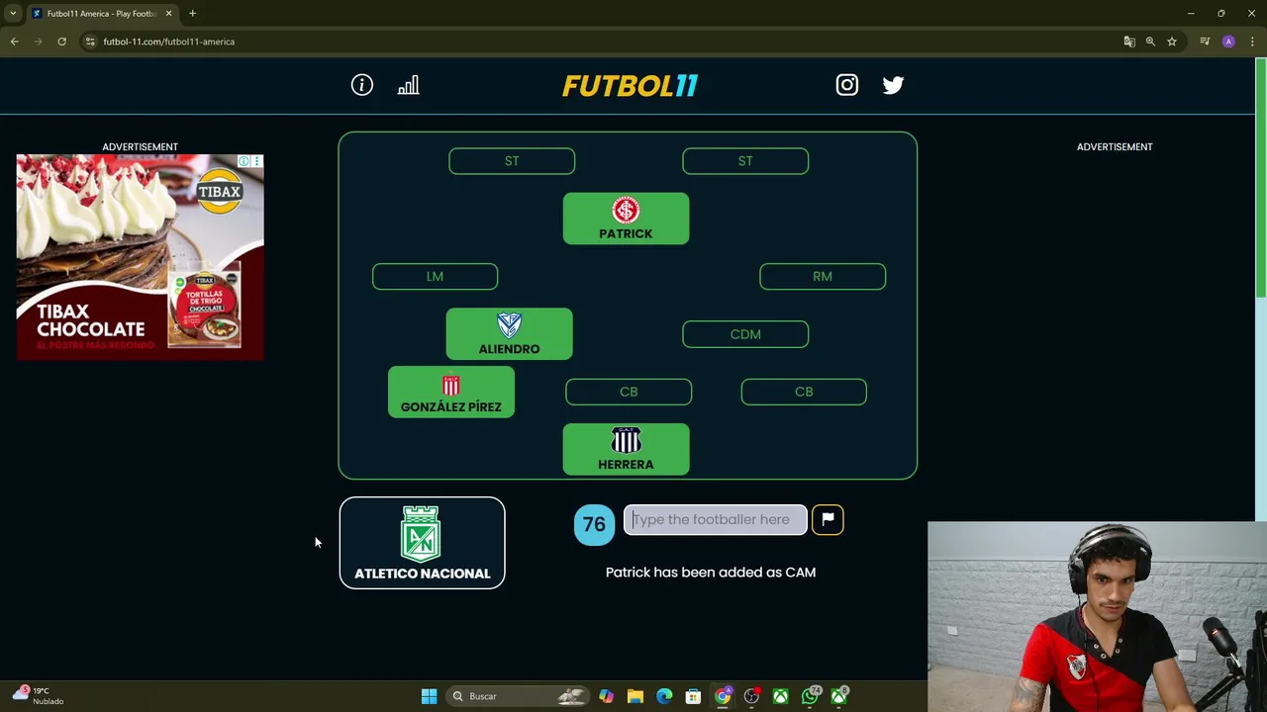Open the statistics bar chart icon
1267x712 pixels.
pos(409,85)
